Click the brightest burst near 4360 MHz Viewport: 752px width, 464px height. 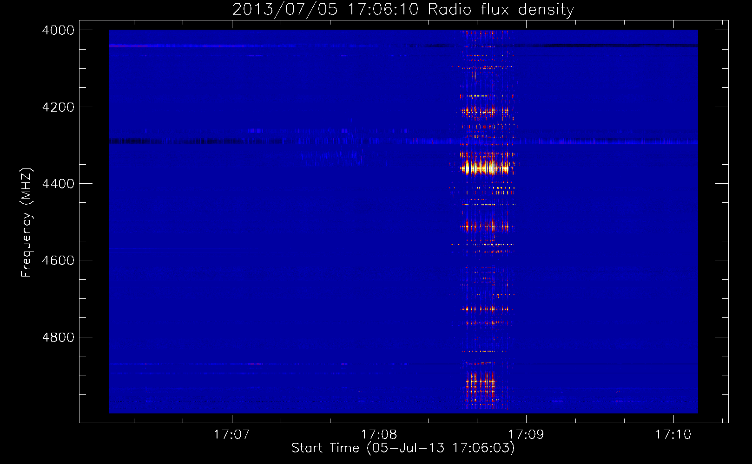click(x=487, y=168)
